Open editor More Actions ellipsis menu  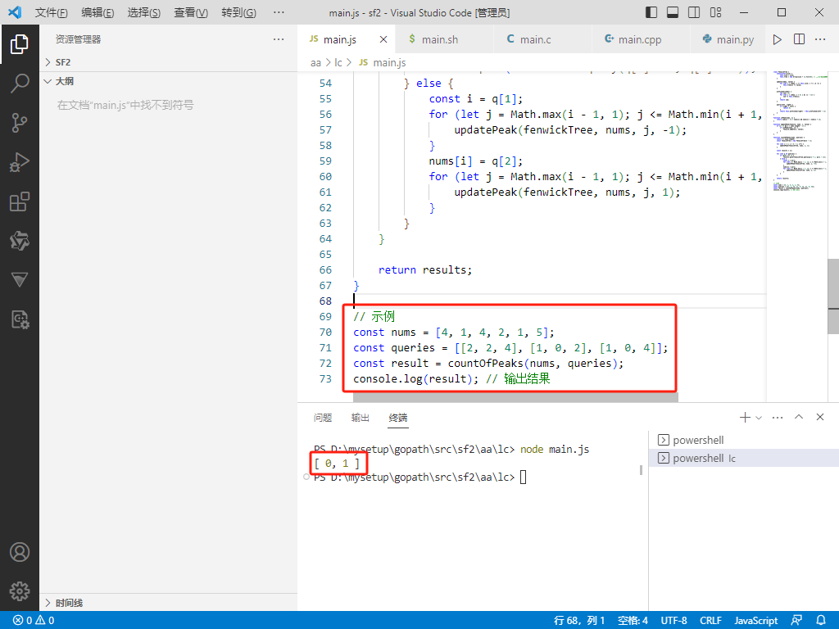click(x=820, y=39)
